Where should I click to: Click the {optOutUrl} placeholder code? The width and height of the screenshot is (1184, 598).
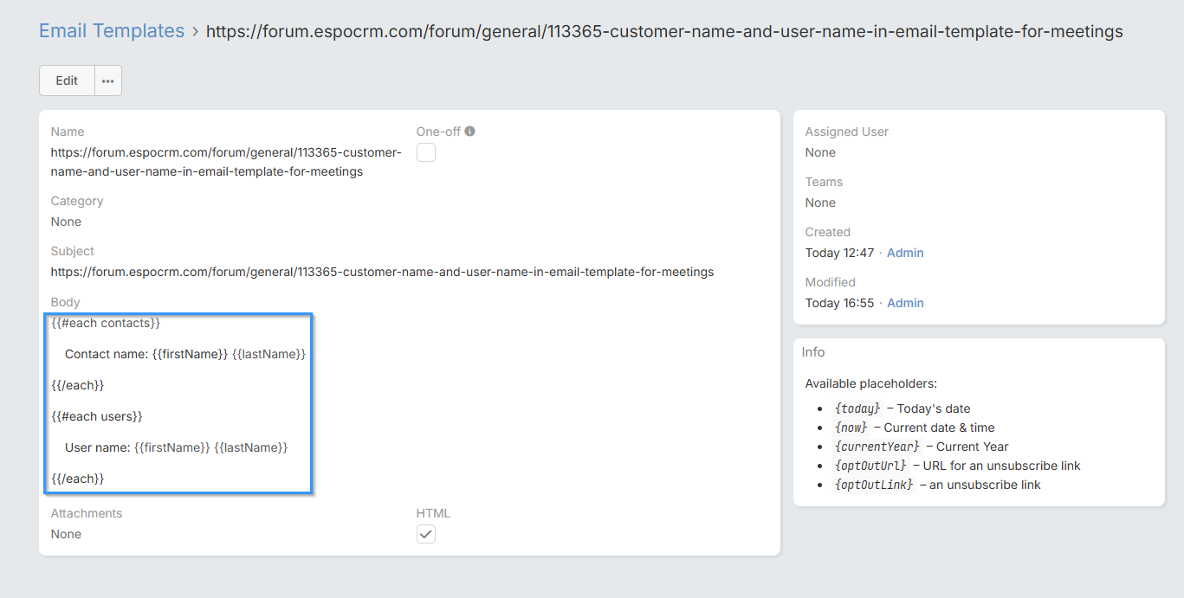[870, 466]
